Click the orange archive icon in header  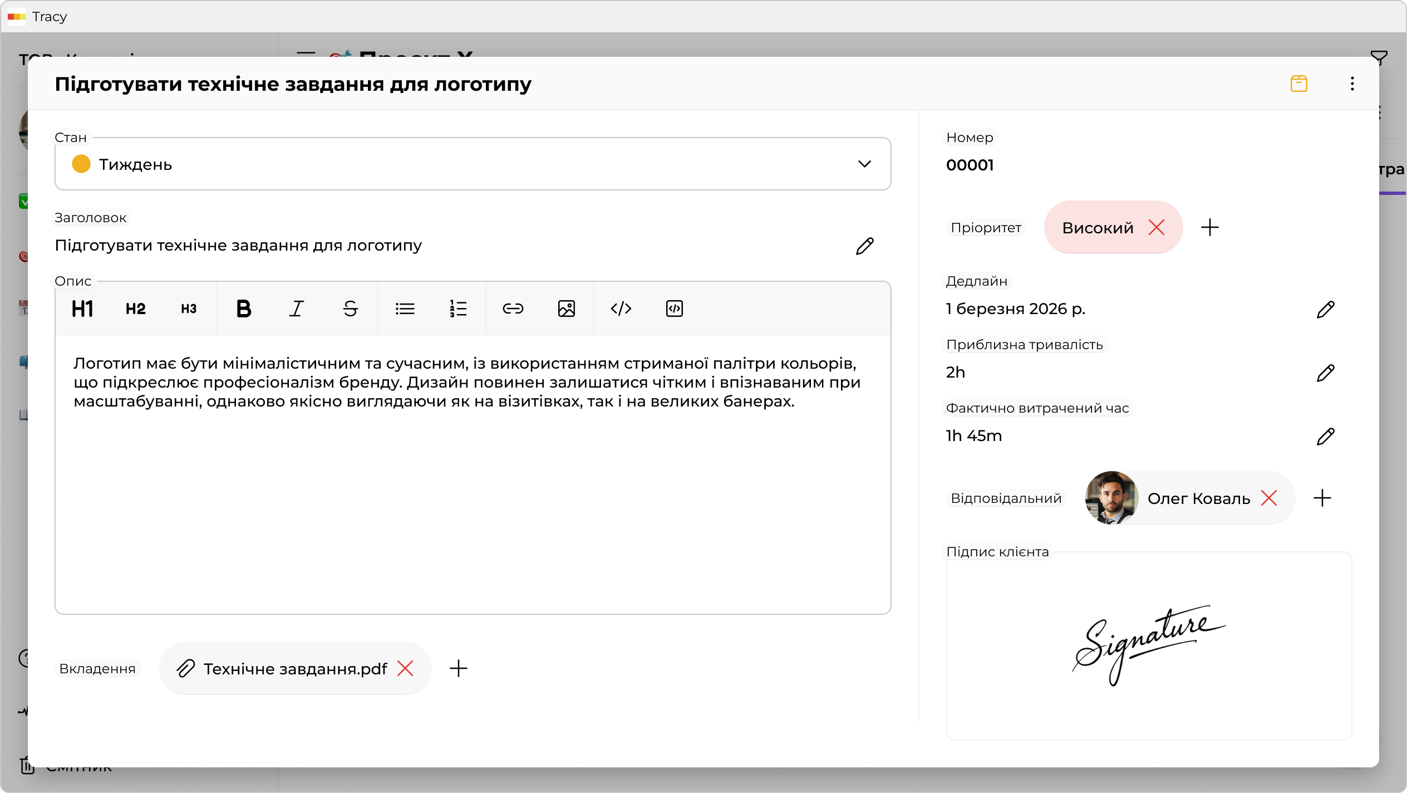coord(1298,84)
